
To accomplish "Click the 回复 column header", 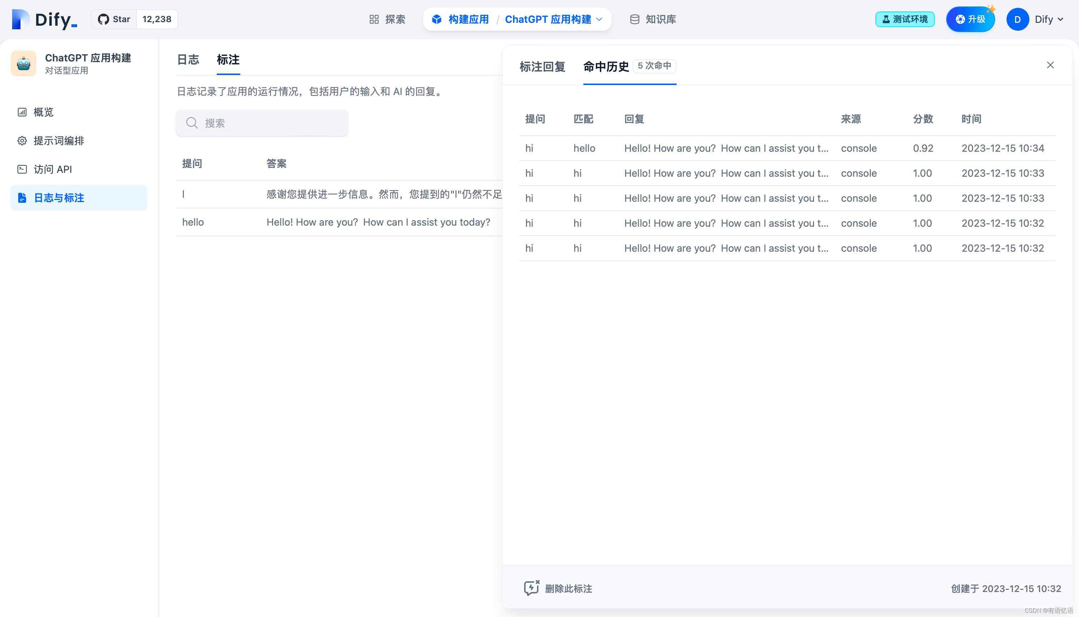I will coord(634,119).
